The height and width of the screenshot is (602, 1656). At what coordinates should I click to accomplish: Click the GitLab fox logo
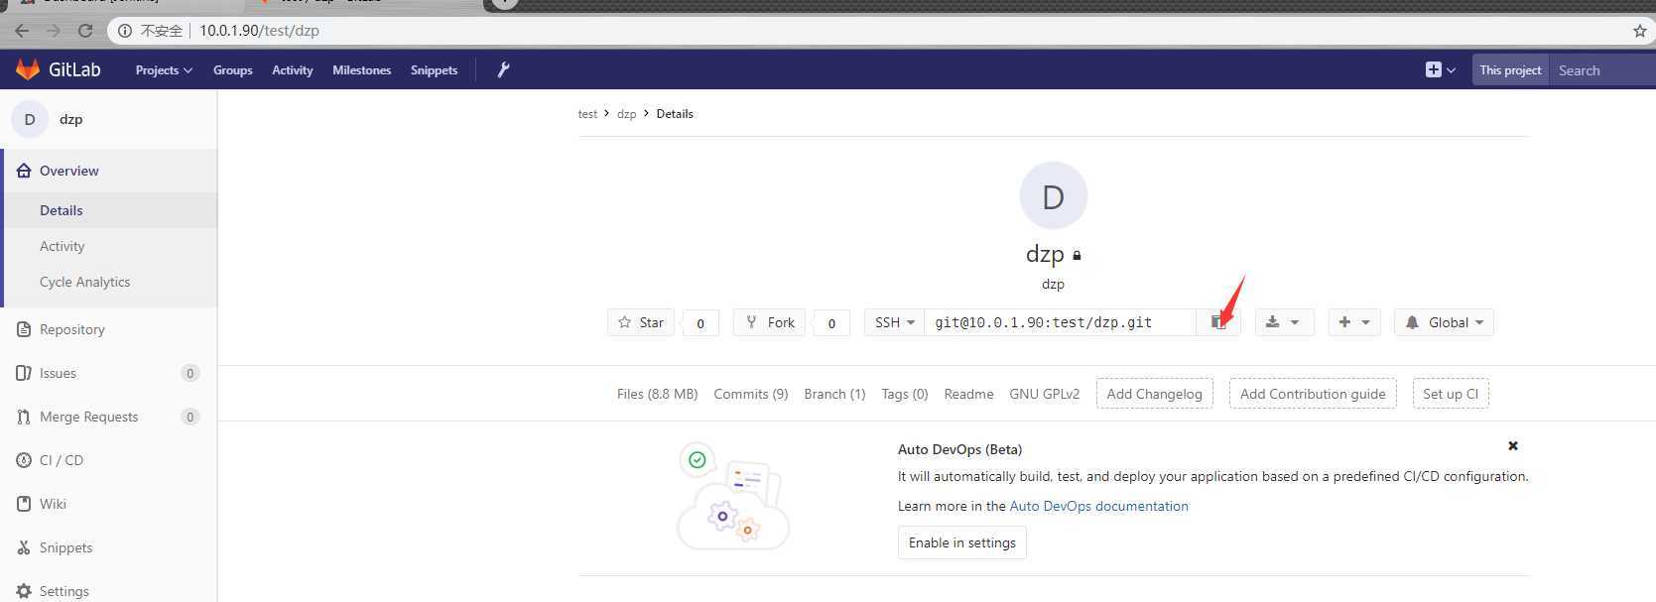(28, 69)
